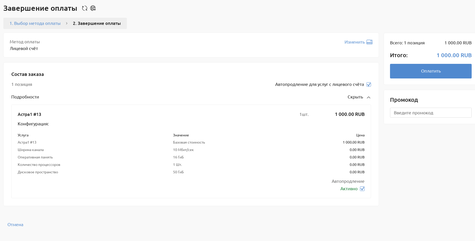
Task: Click the globe icon next to the title
Action: pos(93,8)
